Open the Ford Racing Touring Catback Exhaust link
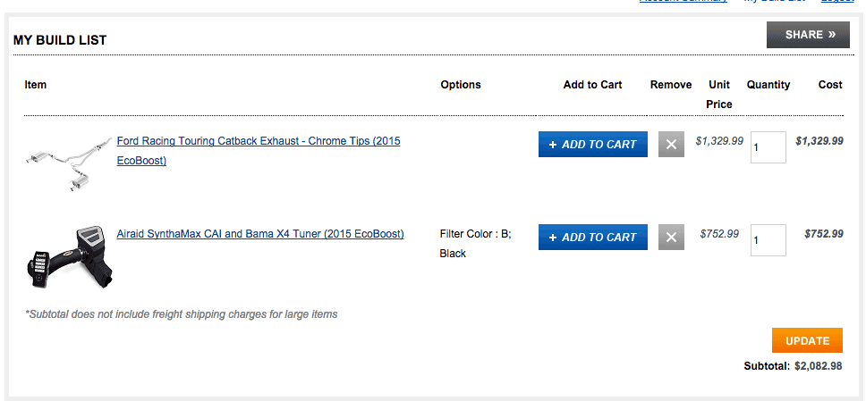Screen dimensions: 866x401 [x=259, y=151]
